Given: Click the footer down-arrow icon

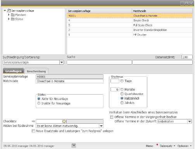Looking at the screenshot, I should 74,146.
